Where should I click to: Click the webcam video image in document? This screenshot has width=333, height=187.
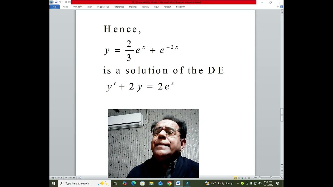click(x=153, y=143)
